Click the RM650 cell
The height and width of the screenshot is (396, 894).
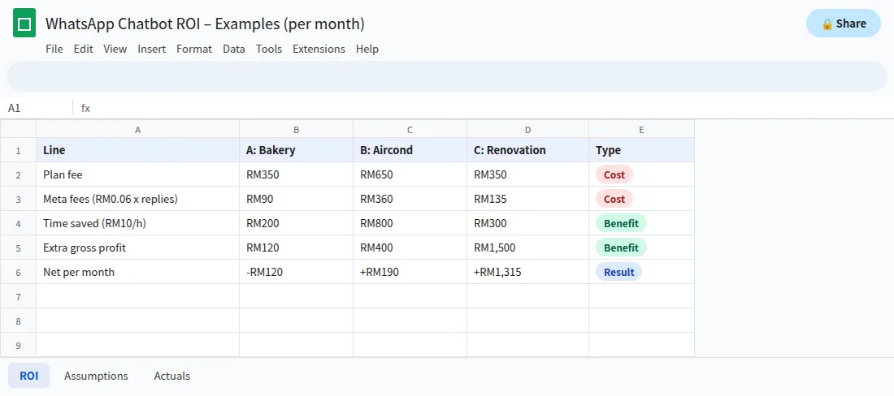click(410, 174)
